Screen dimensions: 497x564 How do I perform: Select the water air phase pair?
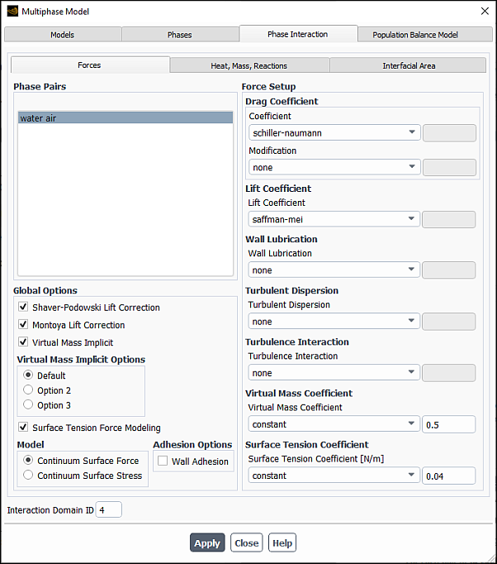pos(125,118)
